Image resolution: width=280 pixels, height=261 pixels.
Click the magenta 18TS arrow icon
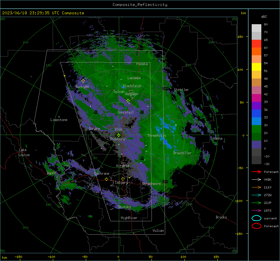pos(256,211)
